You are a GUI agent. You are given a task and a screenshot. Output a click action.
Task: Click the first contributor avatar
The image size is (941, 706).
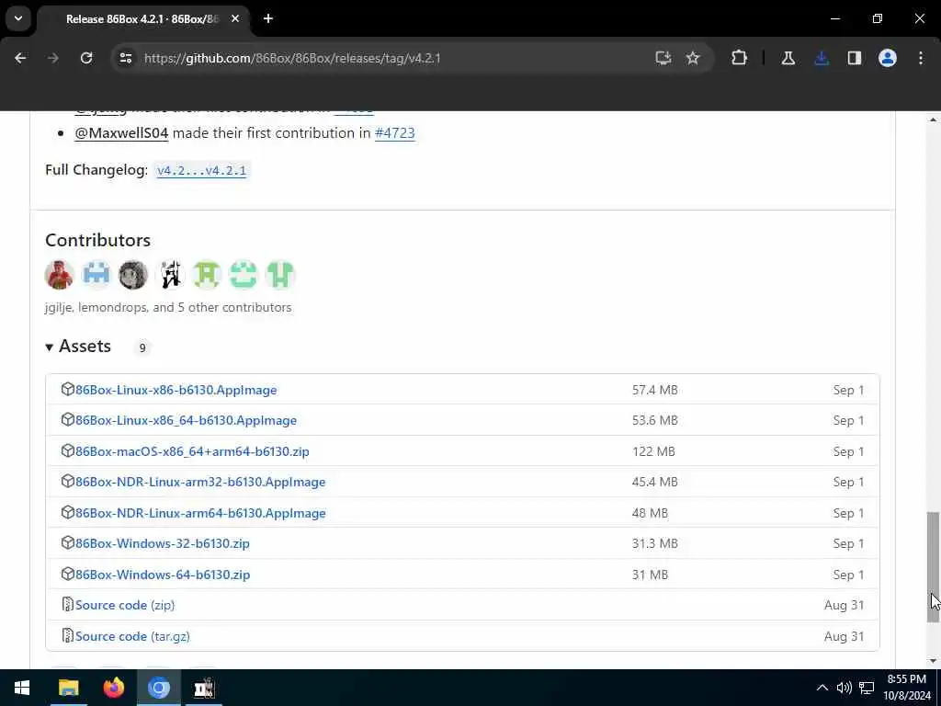point(60,275)
